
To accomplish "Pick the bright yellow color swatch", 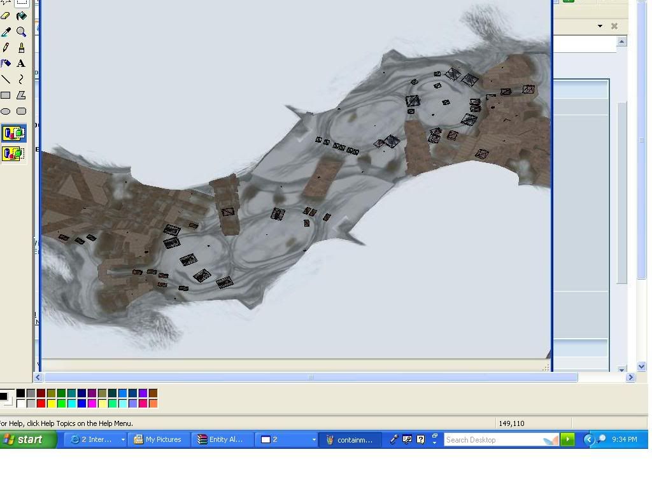I will (51, 403).
